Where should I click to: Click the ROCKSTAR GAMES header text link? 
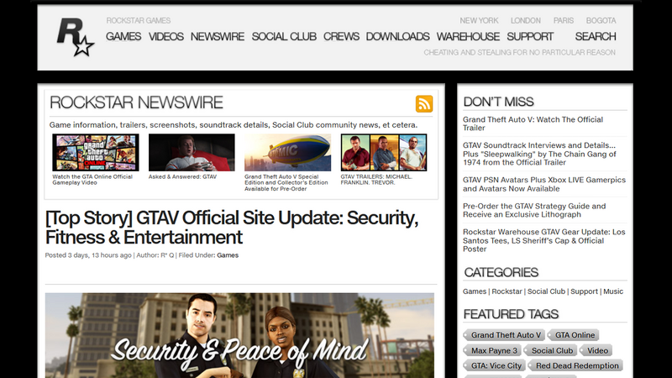138,20
